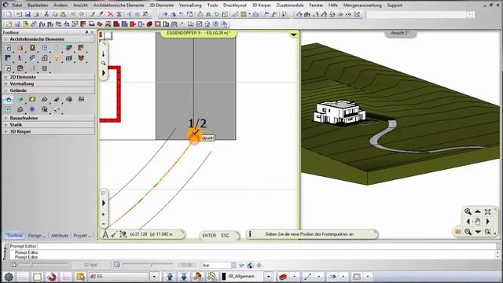The width and height of the screenshot is (503, 283).
Task: Click the Print icon in top toolbar
Action: 35,14
